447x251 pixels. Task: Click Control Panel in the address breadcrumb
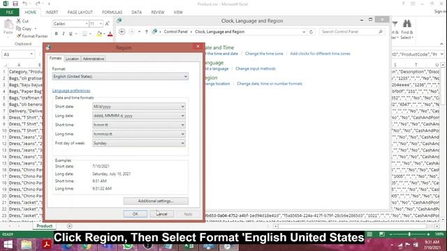(175, 31)
